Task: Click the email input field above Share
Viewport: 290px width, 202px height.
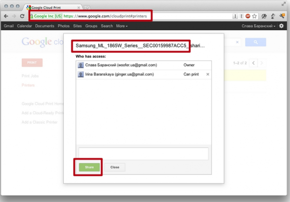Action: coord(143,153)
